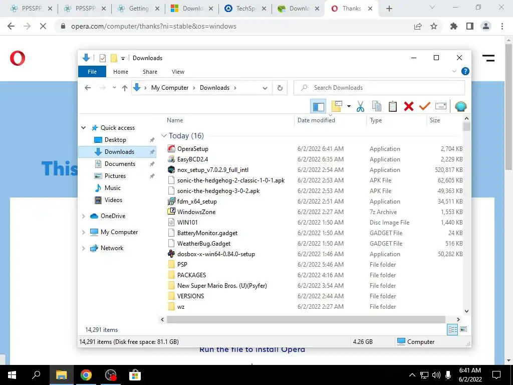The image size is (513, 385).
Task: Select Music in the navigation pane
Action: click(113, 188)
